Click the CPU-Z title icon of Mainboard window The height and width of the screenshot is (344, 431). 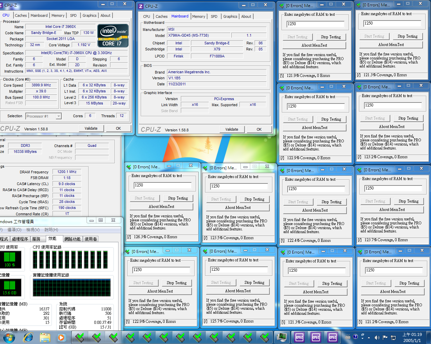click(x=141, y=6)
